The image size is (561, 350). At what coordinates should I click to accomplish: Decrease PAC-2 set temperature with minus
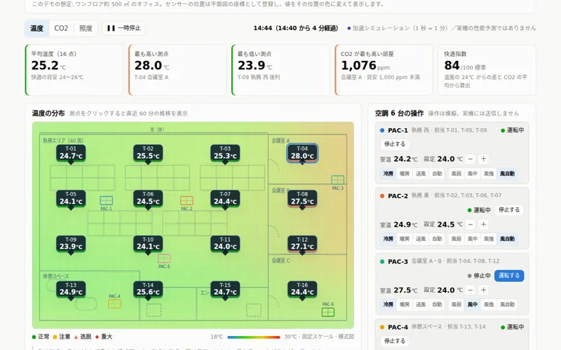tap(471, 224)
